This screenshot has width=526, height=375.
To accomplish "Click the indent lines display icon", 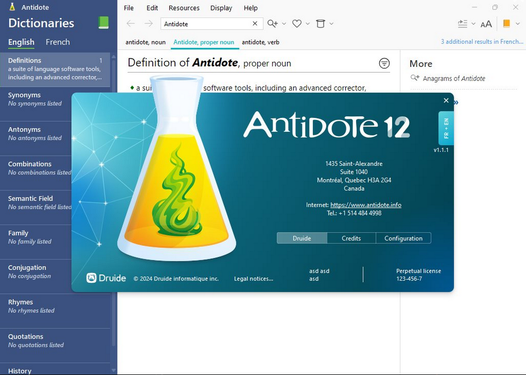I will (462, 24).
